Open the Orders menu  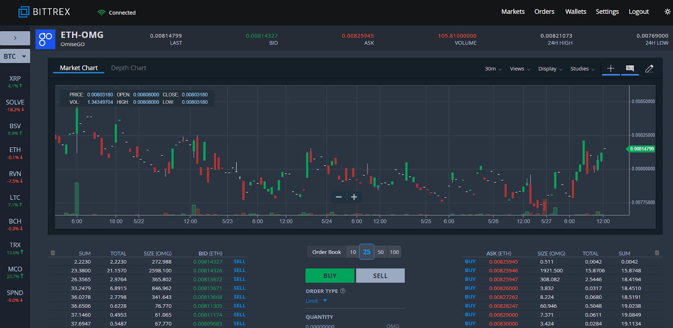544,12
